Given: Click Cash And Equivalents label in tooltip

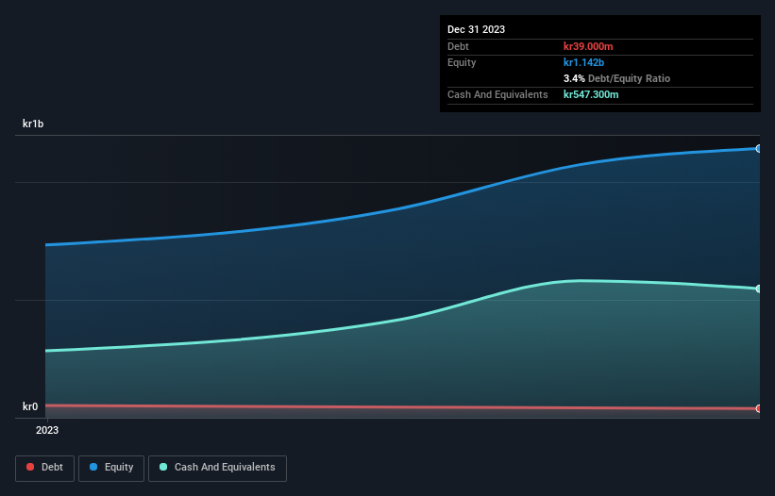Looking at the screenshot, I should (x=497, y=94).
